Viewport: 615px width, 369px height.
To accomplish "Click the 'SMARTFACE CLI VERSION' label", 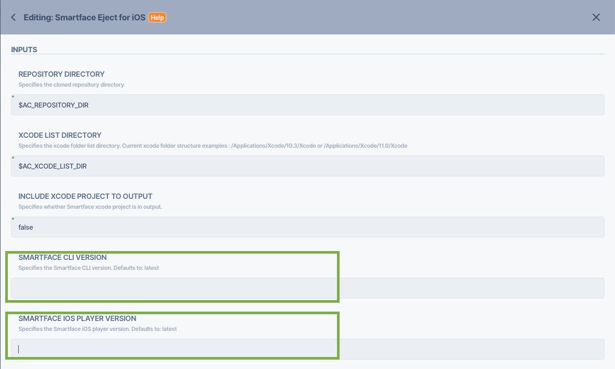I will pyautogui.click(x=63, y=257).
